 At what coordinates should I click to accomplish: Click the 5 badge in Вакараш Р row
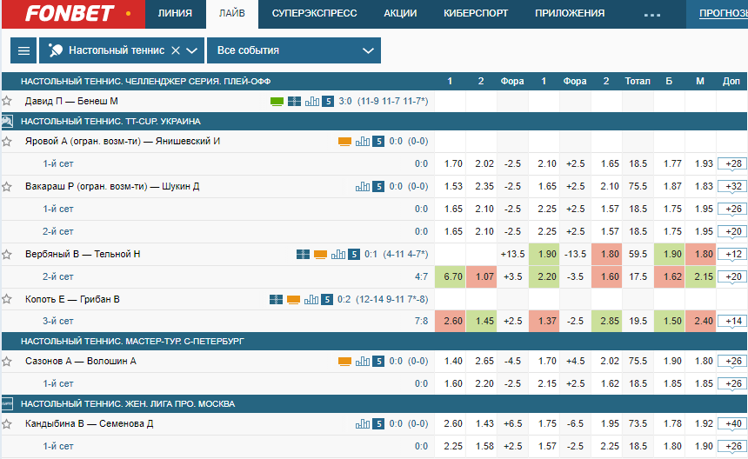click(x=378, y=186)
